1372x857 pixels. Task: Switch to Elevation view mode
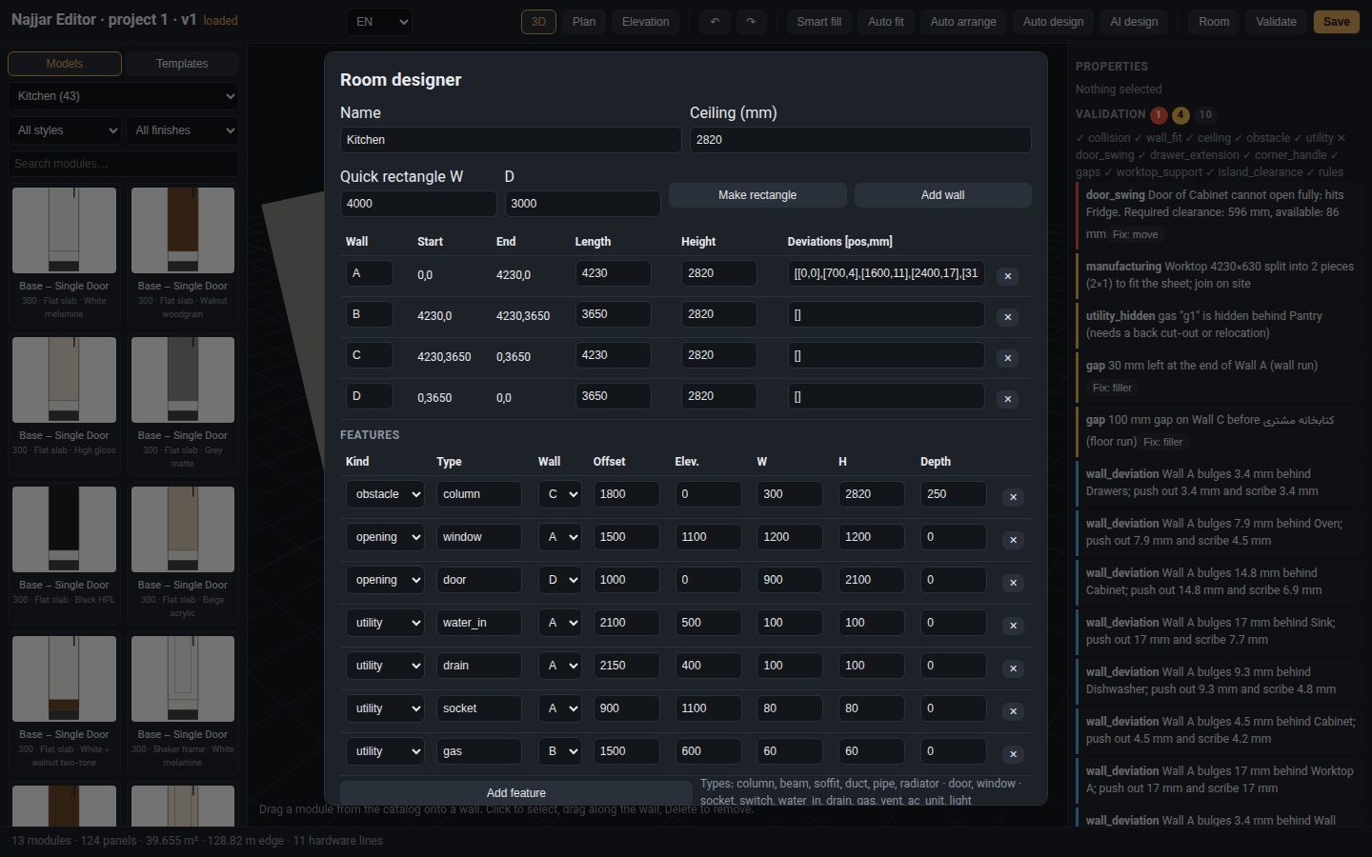click(645, 22)
